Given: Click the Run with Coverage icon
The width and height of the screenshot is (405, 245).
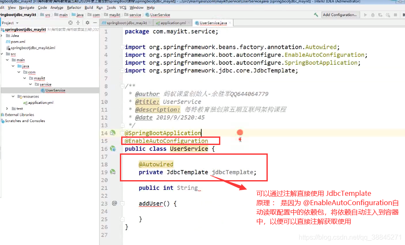Looking at the screenshot, I should pyautogui.click(x=380, y=15).
